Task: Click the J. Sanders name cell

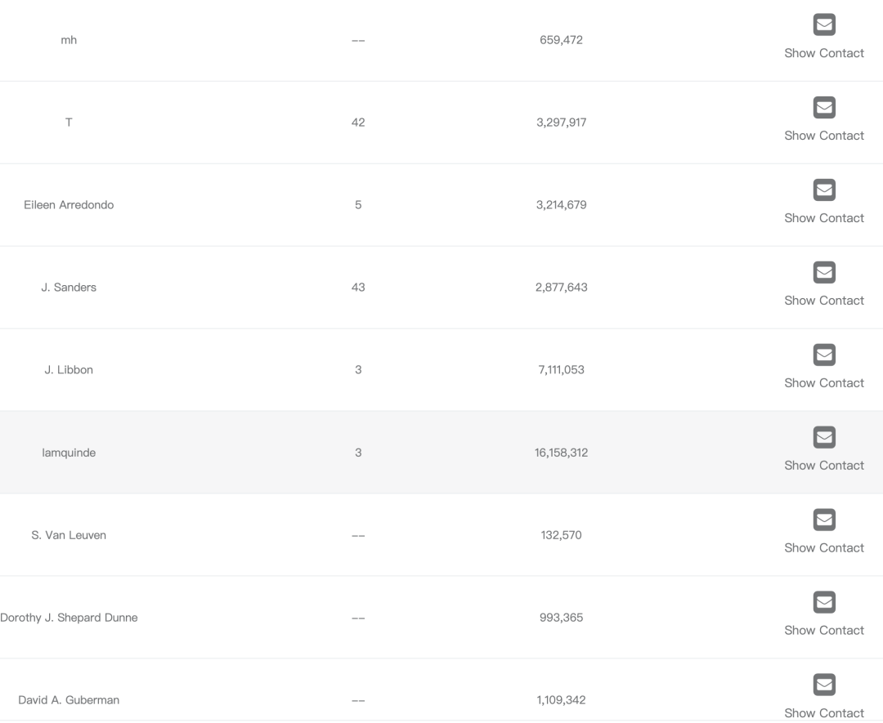Action: pyautogui.click(x=69, y=287)
